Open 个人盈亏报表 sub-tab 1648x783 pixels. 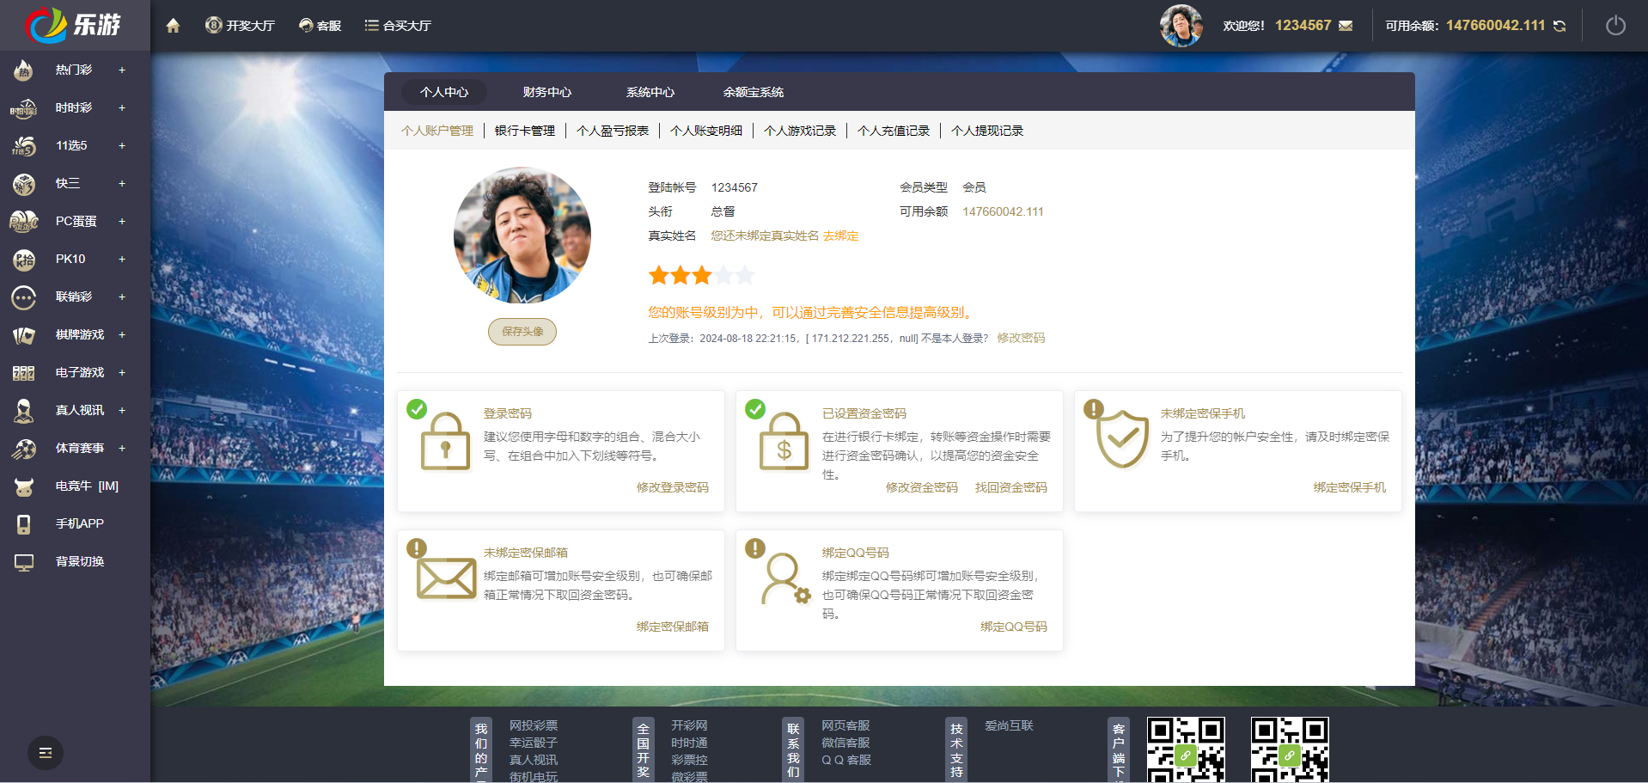click(x=613, y=131)
